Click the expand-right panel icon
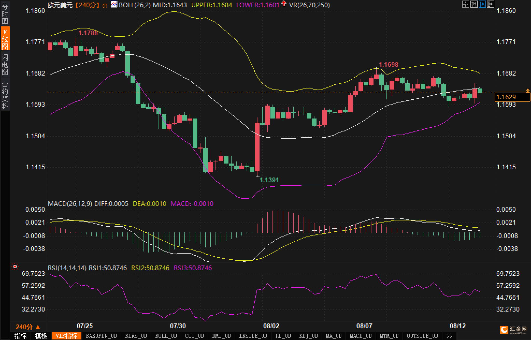 pos(490,4)
